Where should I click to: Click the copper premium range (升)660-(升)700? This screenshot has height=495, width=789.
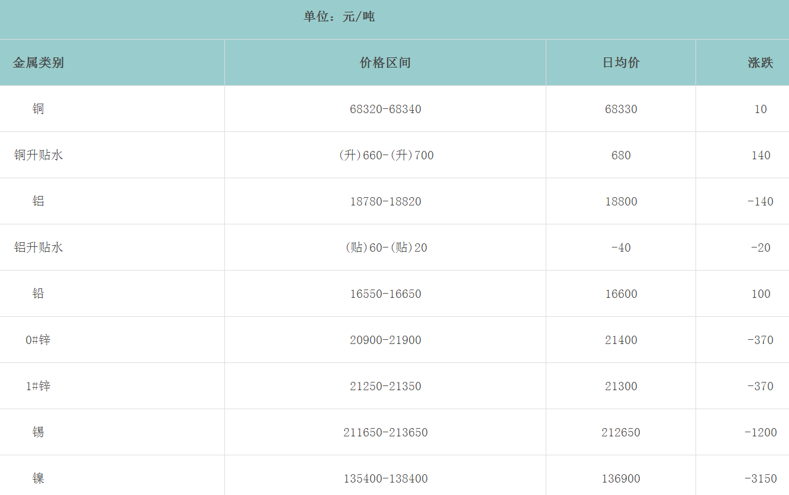tap(385, 155)
